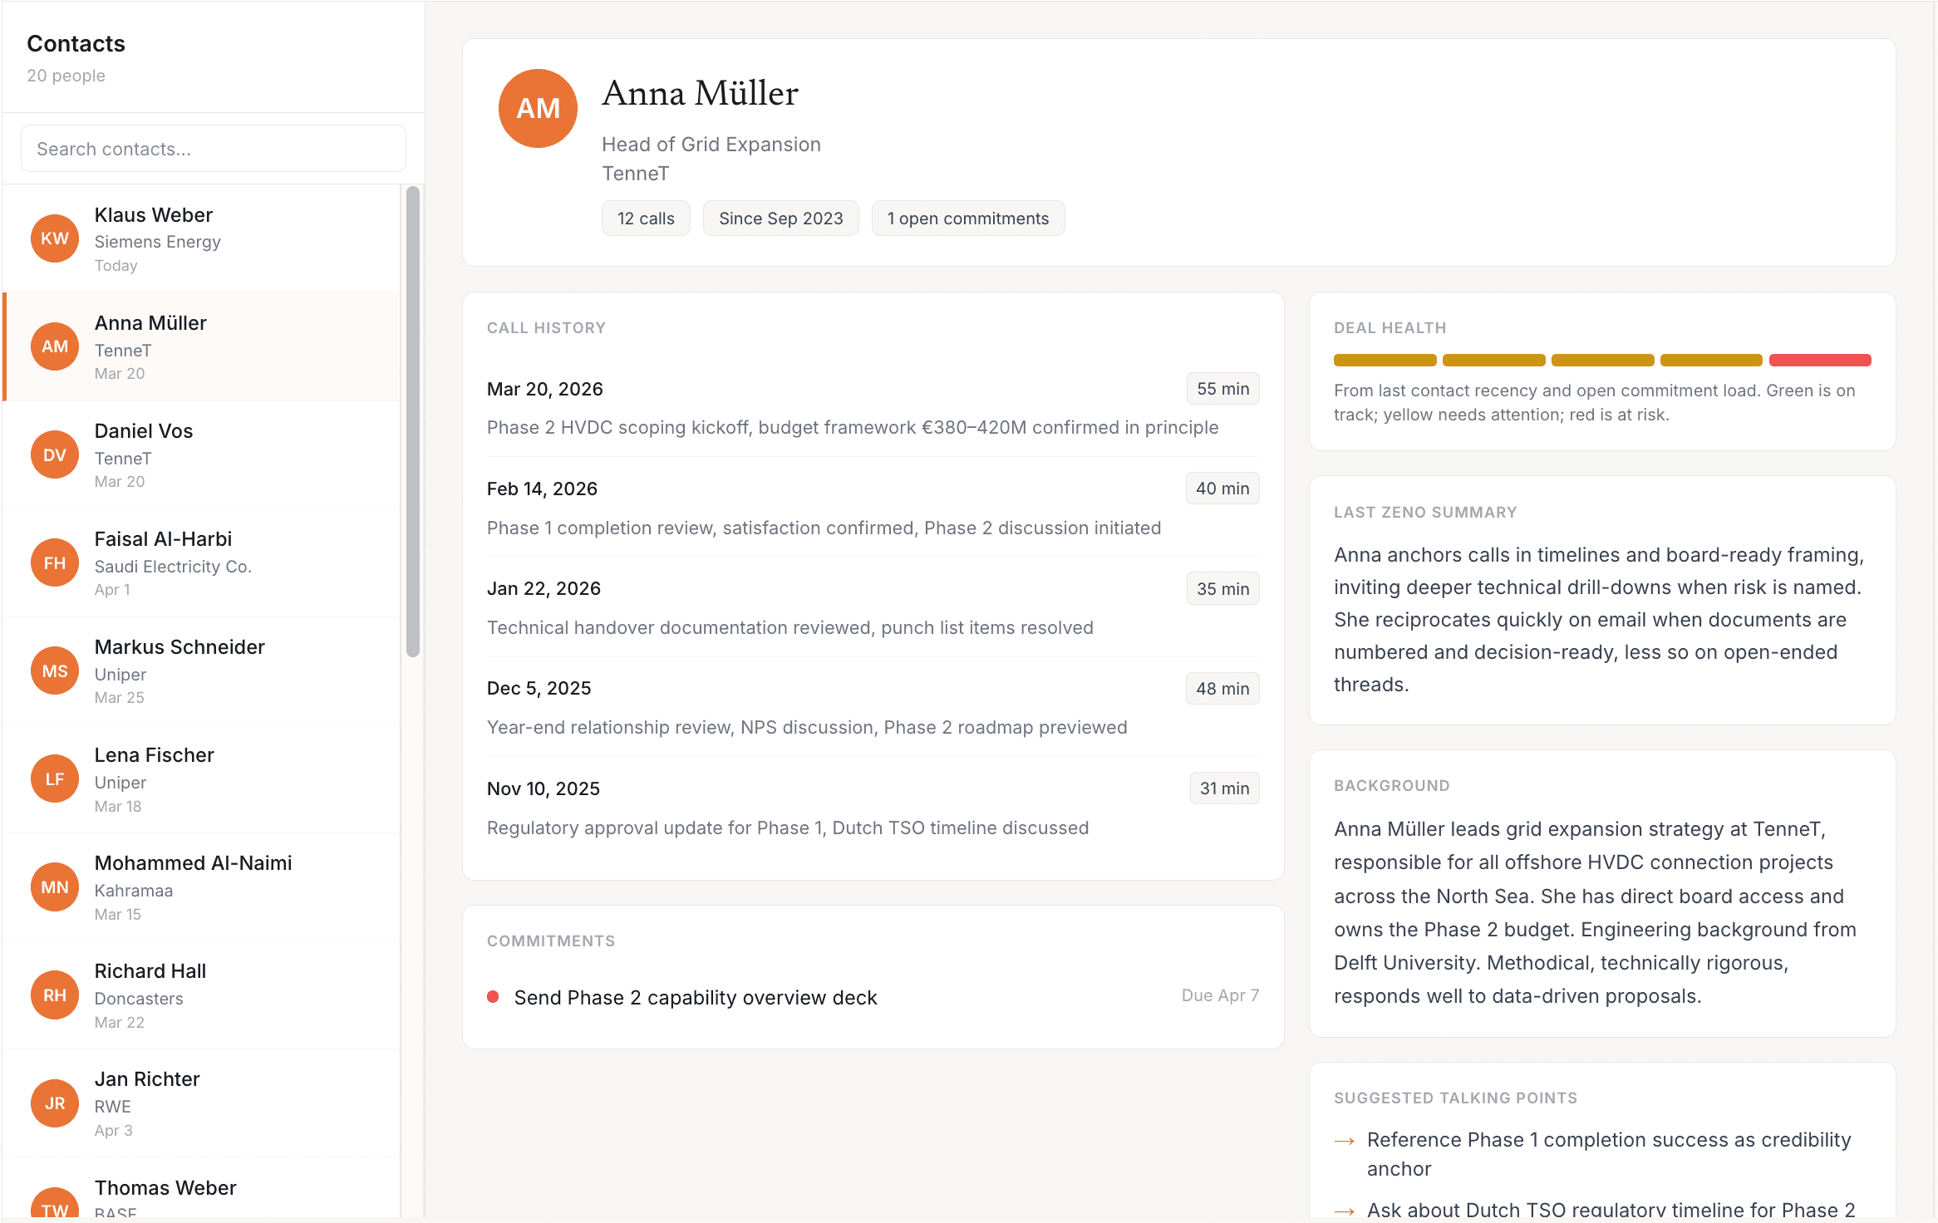1938x1223 pixels.
Task: Select Richard Hall of Doncasters
Action: (x=202, y=995)
